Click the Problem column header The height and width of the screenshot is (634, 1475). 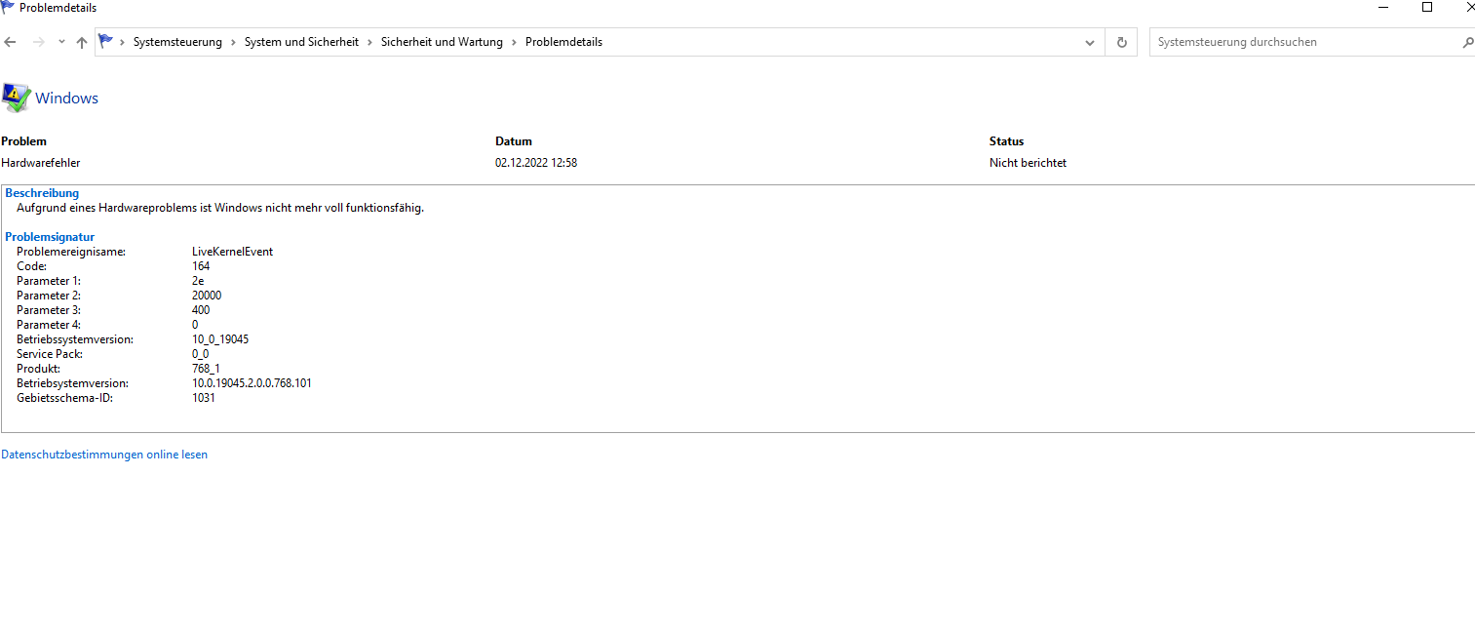click(x=24, y=141)
